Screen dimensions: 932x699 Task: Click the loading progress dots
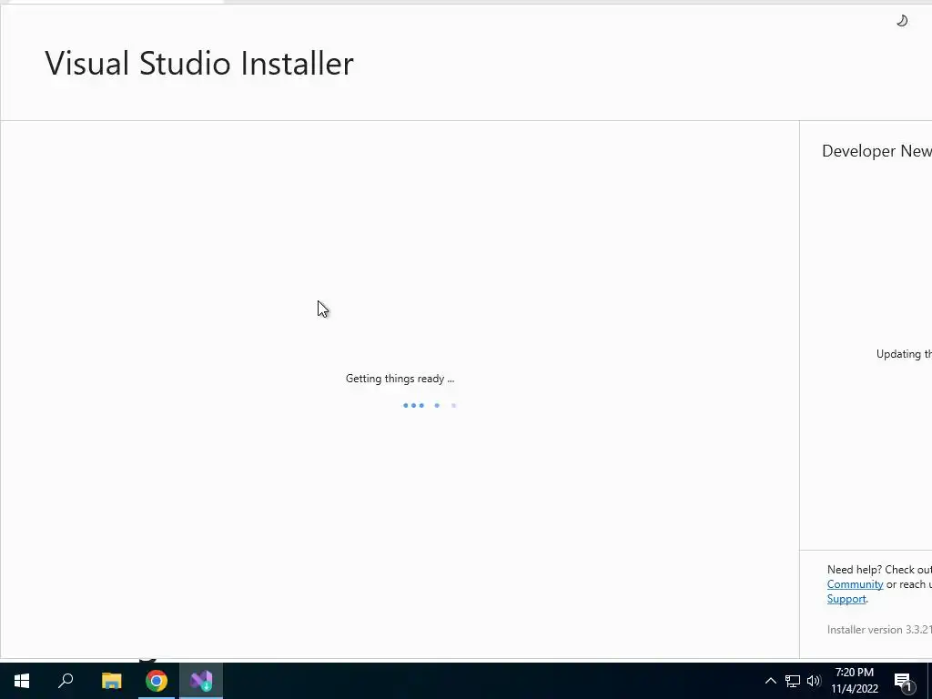click(430, 405)
